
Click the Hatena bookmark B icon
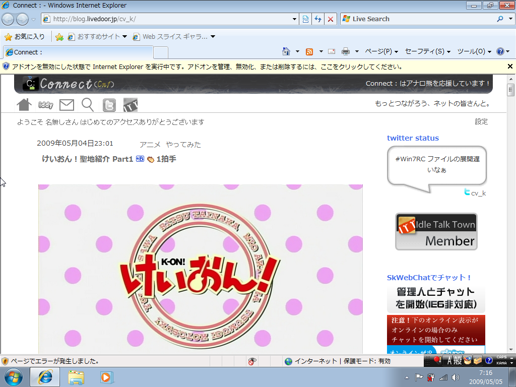point(140,159)
